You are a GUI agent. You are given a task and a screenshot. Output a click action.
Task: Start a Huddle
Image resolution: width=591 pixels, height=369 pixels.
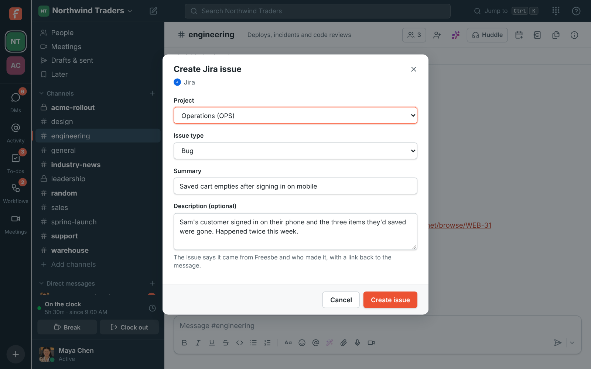tap(487, 35)
